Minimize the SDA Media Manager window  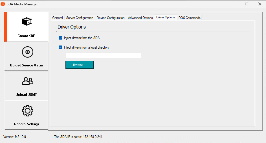234,4
